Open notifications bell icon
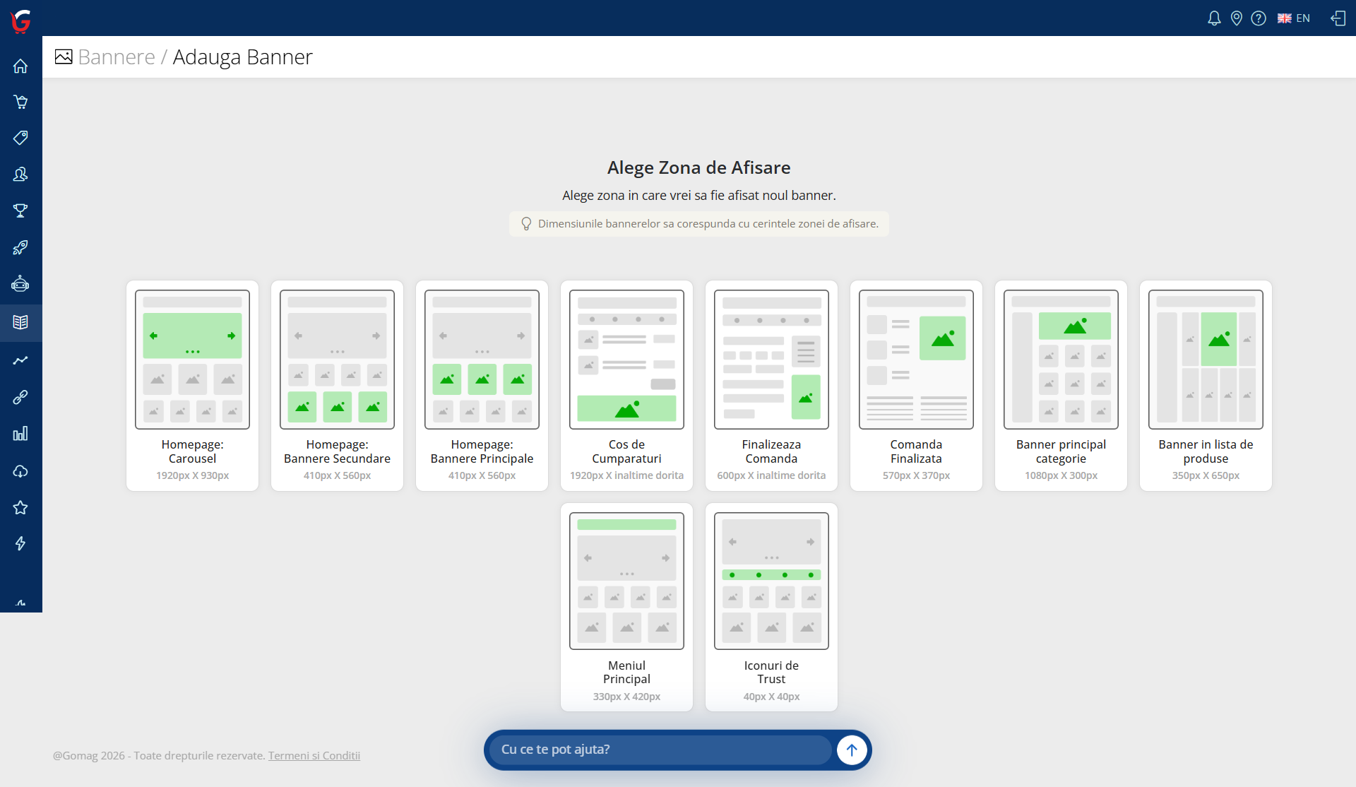 pos(1214,18)
